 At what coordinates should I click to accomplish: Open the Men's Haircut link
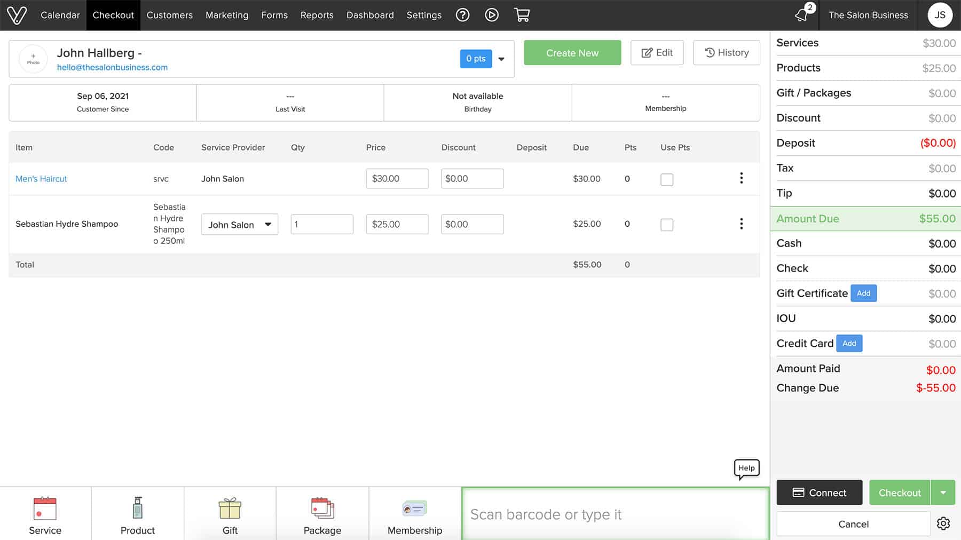41,179
